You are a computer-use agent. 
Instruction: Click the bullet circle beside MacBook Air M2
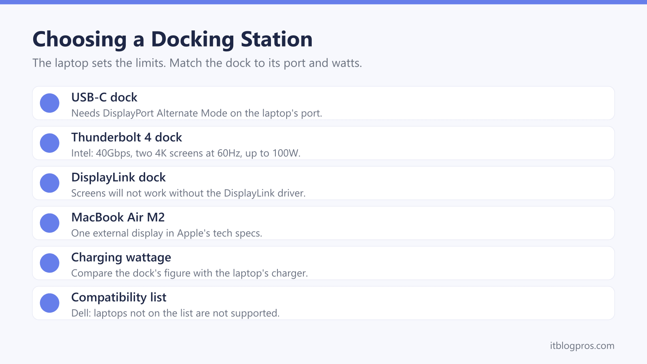[50, 223]
